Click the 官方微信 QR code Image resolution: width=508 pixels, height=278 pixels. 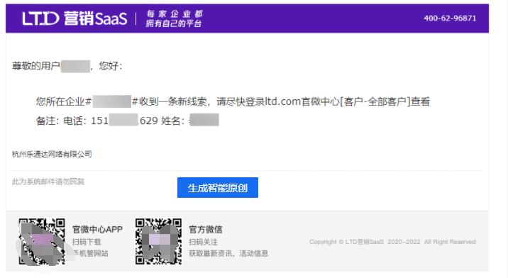tap(158, 241)
